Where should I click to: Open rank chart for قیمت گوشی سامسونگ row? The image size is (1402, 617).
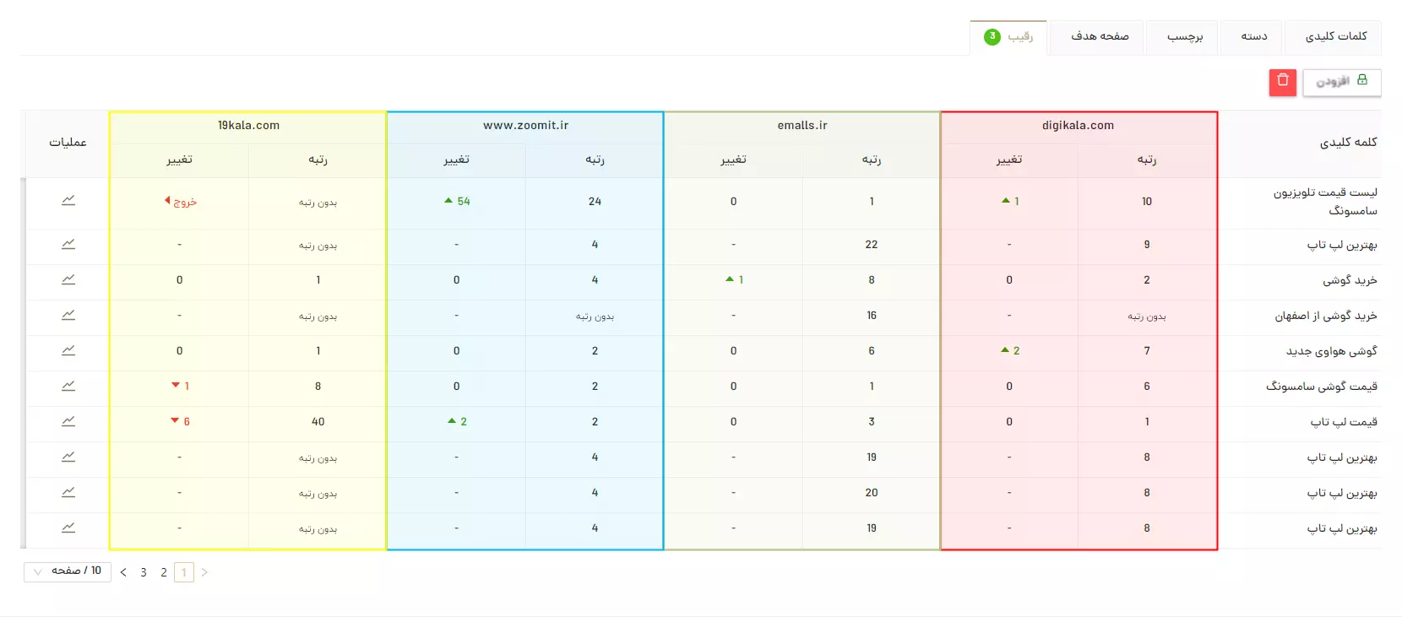(x=68, y=386)
